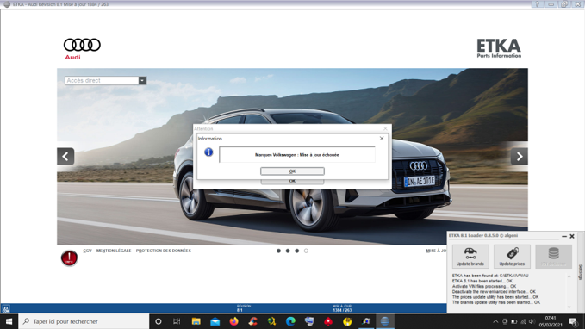Show the next slide with right arrow
This screenshot has height=329, width=585.
point(519,156)
